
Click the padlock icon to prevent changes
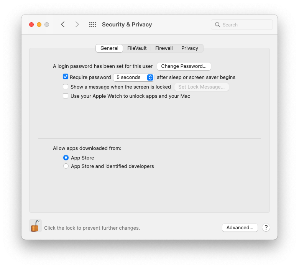(35, 226)
